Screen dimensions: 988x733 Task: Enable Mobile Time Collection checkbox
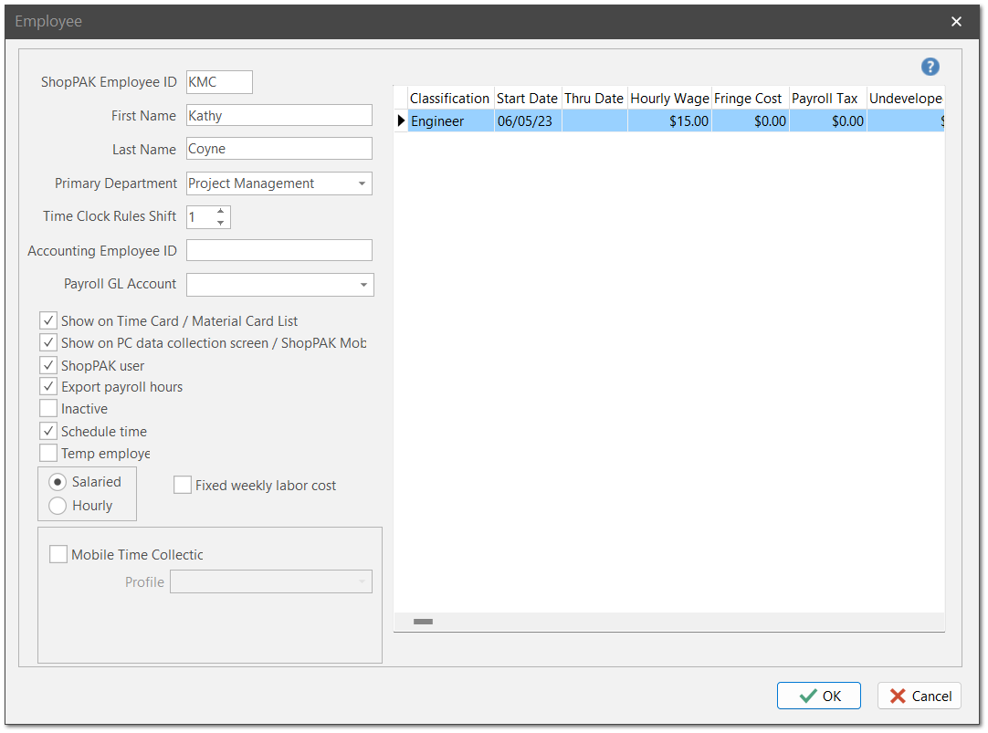pos(58,555)
